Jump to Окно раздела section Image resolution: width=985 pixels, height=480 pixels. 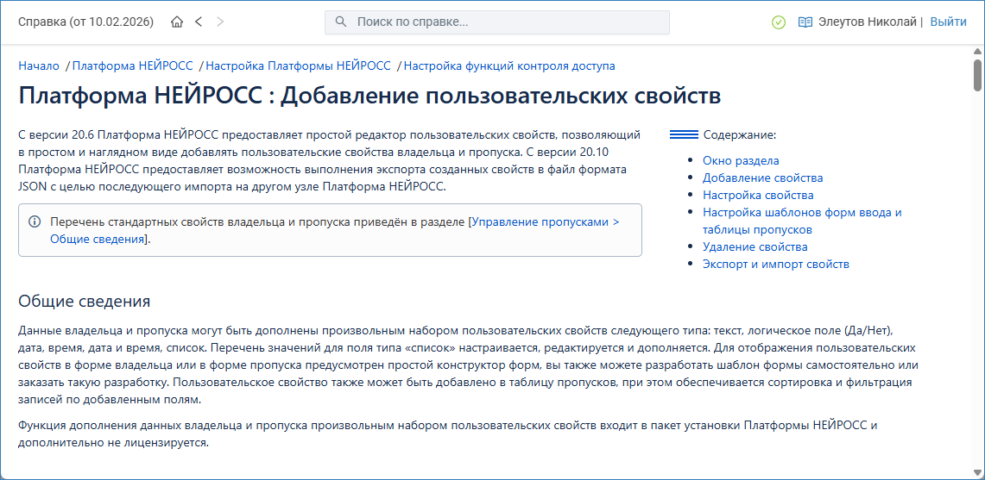[x=741, y=160]
